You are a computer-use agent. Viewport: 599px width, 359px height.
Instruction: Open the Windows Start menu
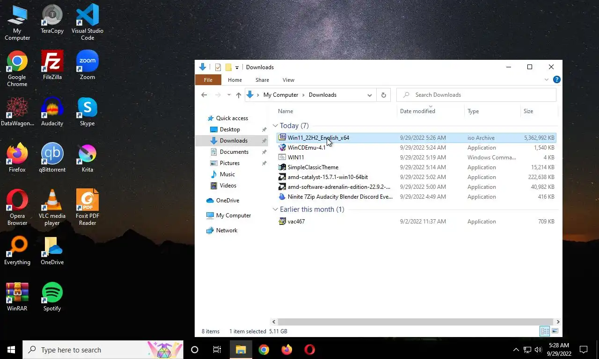(x=11, y=350)
